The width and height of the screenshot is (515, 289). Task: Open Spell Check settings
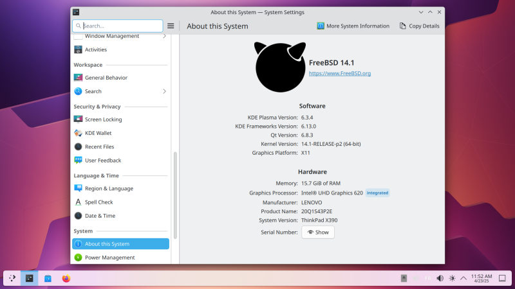(120, 202)
